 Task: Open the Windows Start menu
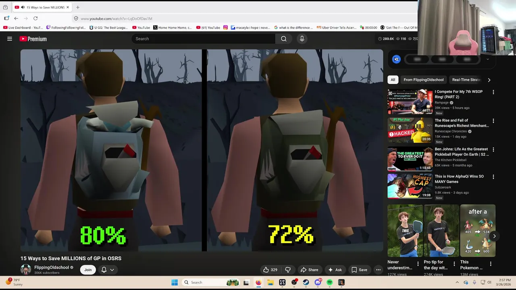pyautogui.click(x=174, y=282)
